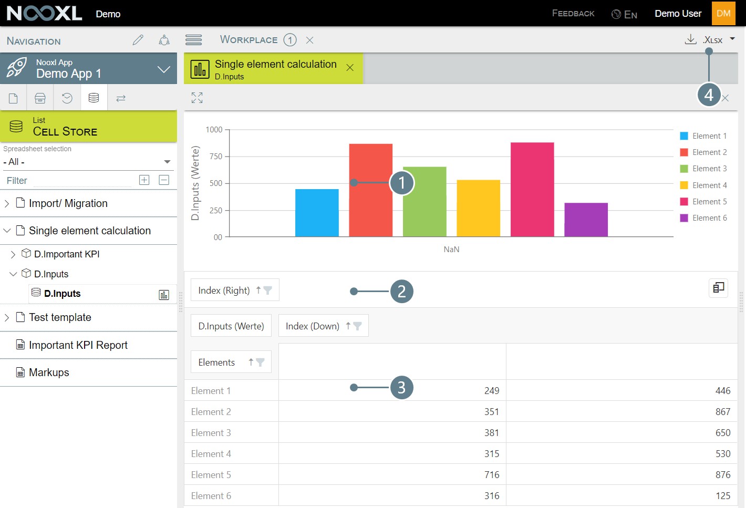
Task: Click the Element 4 legend entry
Action: [x=703, y=185]
